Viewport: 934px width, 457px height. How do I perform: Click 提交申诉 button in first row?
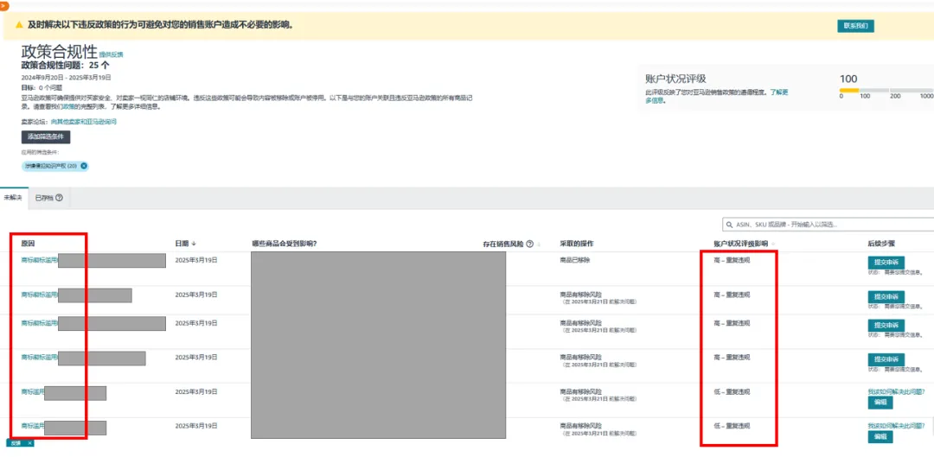(x=886, y=263)
